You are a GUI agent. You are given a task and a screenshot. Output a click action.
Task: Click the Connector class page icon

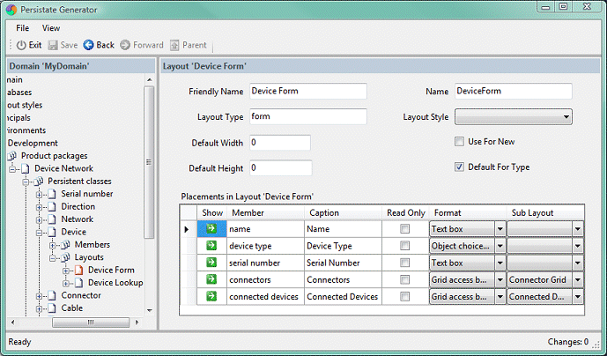[x=52, y=296]
